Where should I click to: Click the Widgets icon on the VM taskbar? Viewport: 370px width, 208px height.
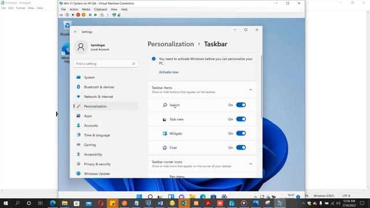[x=171, y=196]
